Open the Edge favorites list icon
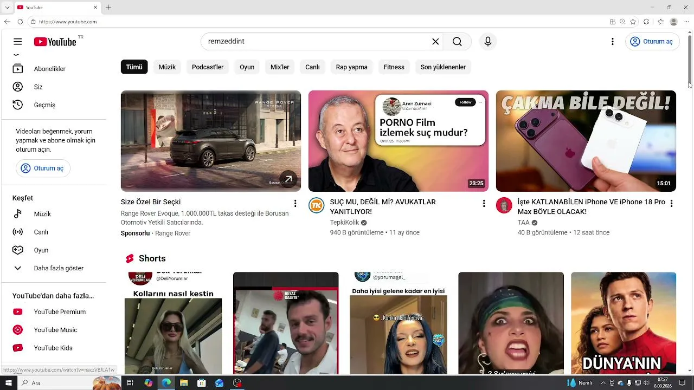This screenshot has height=390, width=694. click(661, 22)
